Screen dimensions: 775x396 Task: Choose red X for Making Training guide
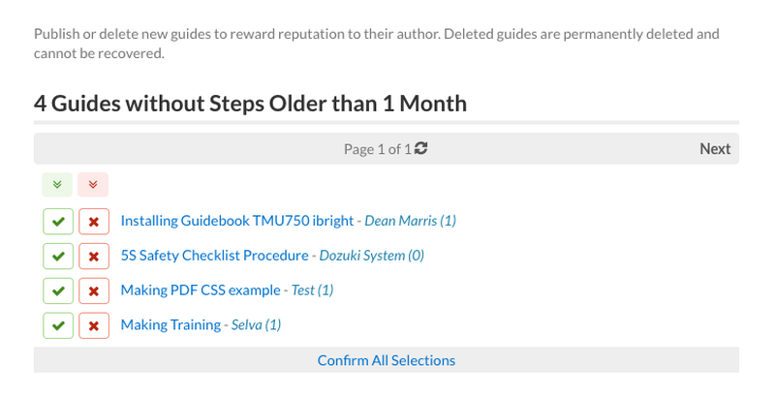(94, 325)
